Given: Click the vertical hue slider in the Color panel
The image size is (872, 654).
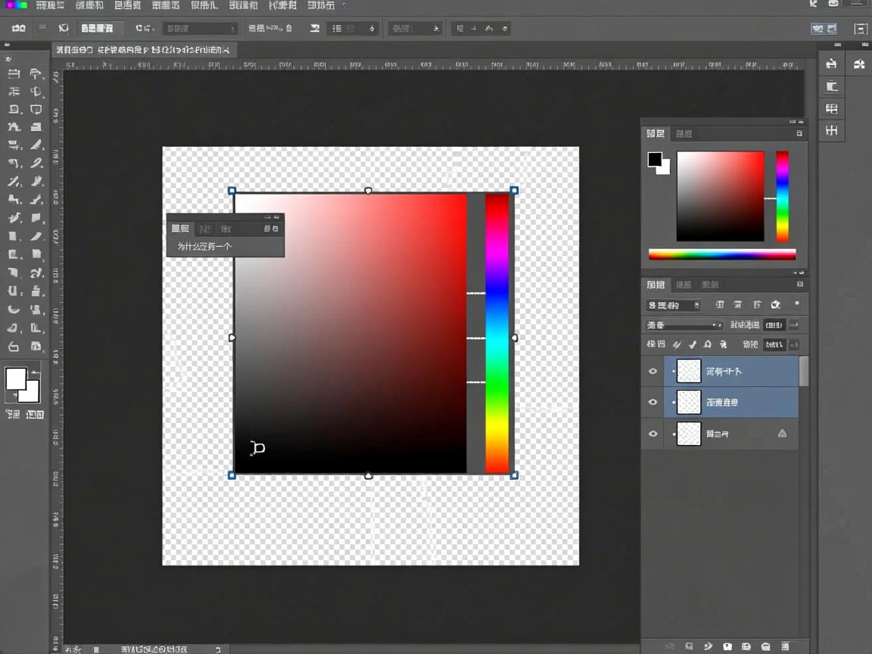Looking at the screenshot, I should 782,196.
